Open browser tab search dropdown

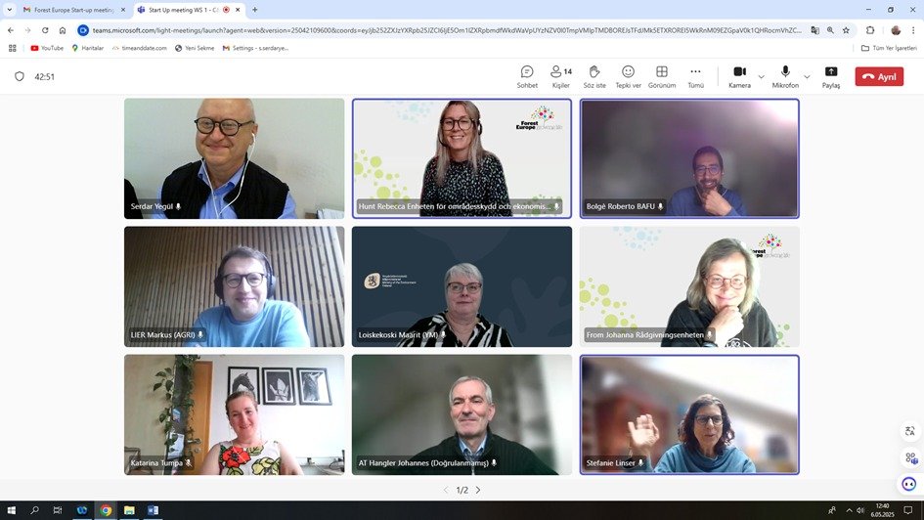coord(10,10)
